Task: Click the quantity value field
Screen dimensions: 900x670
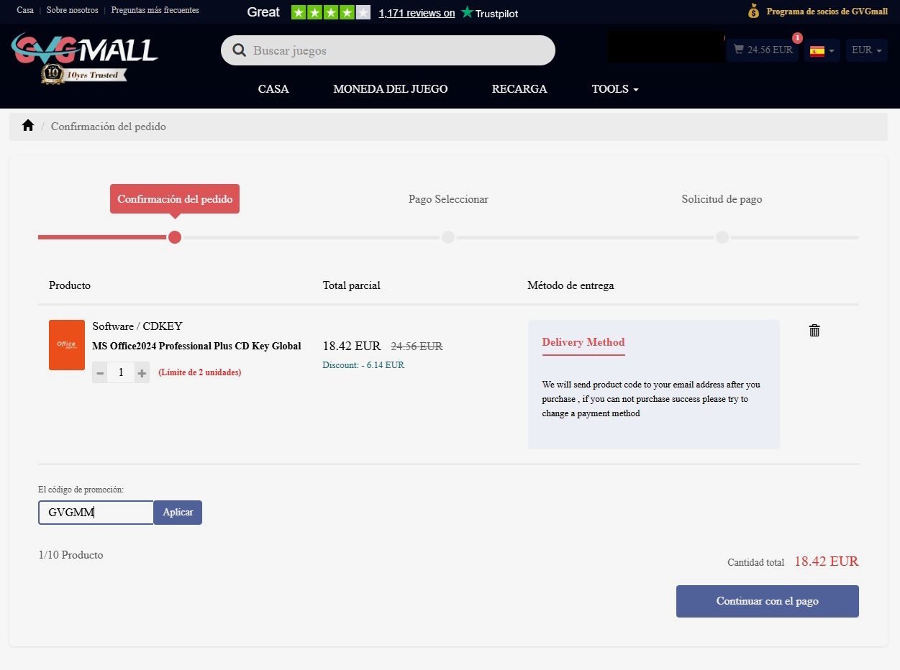Action: (x=121, y=372)
